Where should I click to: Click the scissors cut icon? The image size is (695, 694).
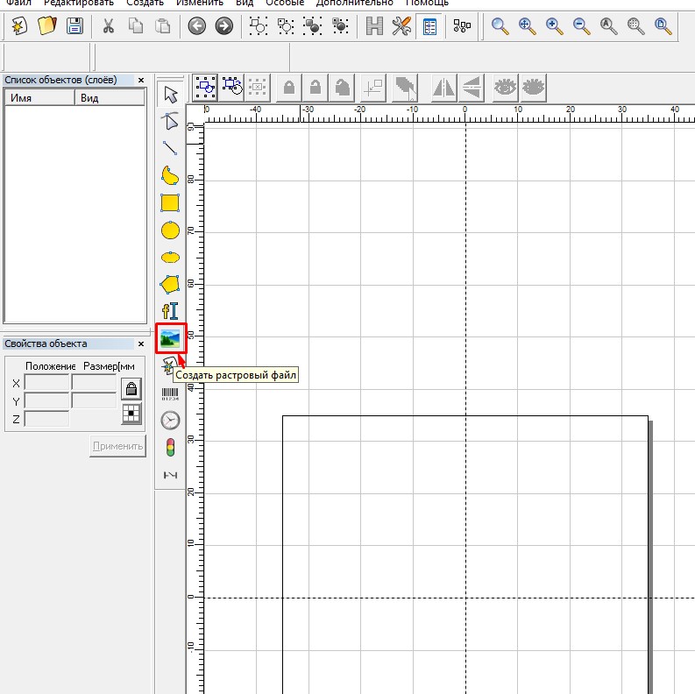pos(109,26)
